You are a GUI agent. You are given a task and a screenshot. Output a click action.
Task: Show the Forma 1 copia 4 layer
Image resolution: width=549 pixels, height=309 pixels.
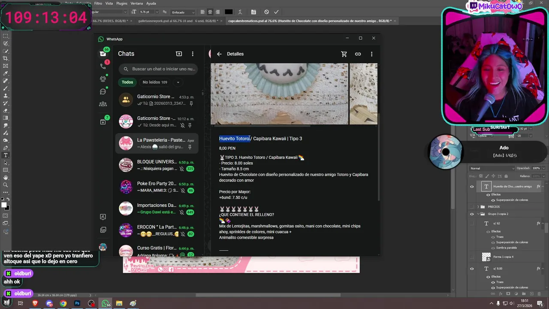tap(472, 257)
